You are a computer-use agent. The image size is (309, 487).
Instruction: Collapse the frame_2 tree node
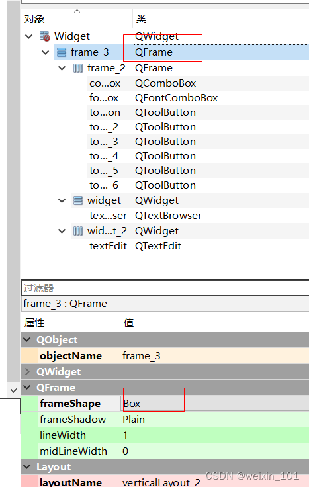point(62,68)
